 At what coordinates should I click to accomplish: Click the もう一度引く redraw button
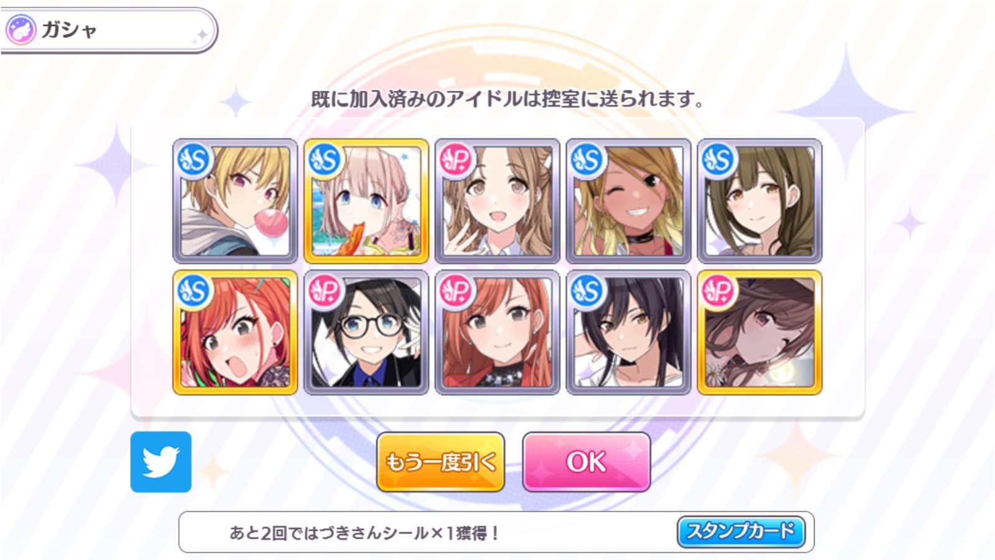click(440, 462)
